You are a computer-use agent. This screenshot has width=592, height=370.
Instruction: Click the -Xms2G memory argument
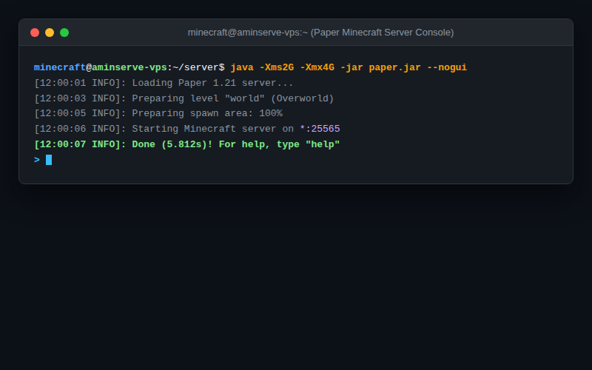click(276, 67)
